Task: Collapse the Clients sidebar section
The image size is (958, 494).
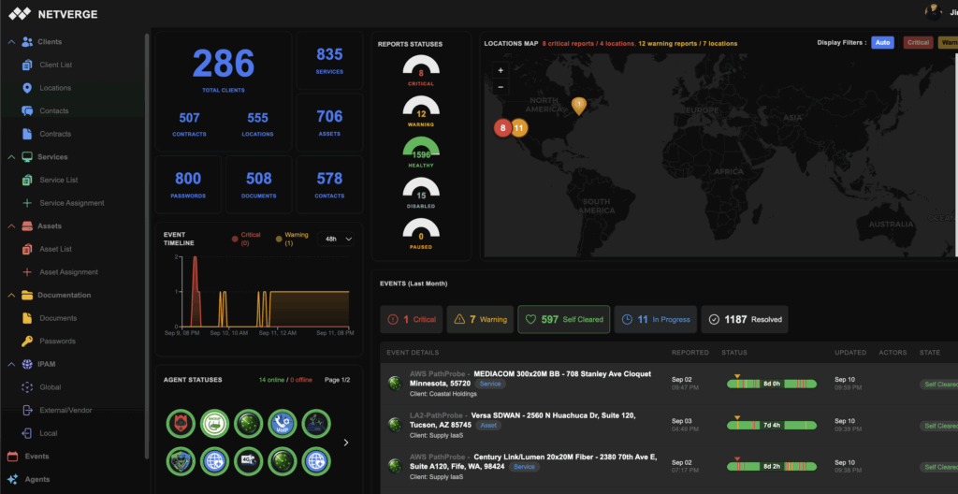Action: tap(10, 42)
